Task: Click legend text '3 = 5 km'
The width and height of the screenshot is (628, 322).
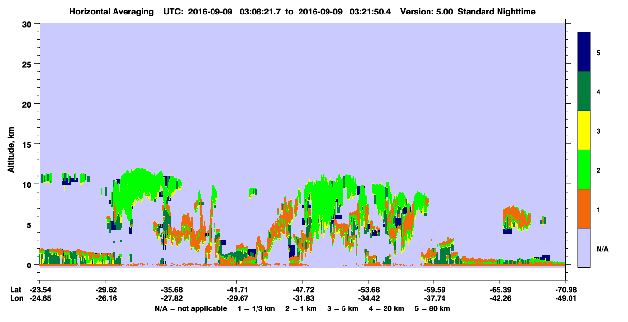Action: [343, 308]
